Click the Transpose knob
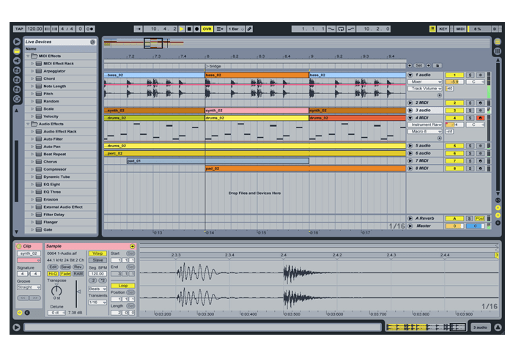Viewport: 513px width, 356px height. 56,290
